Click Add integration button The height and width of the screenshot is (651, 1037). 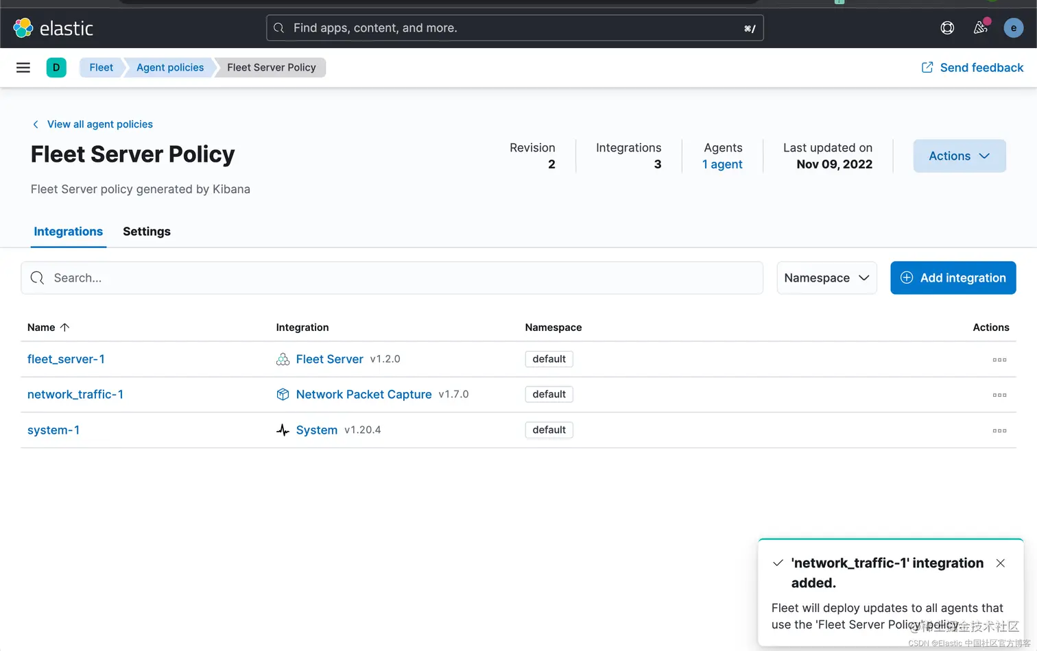click(x=953, y=278)
